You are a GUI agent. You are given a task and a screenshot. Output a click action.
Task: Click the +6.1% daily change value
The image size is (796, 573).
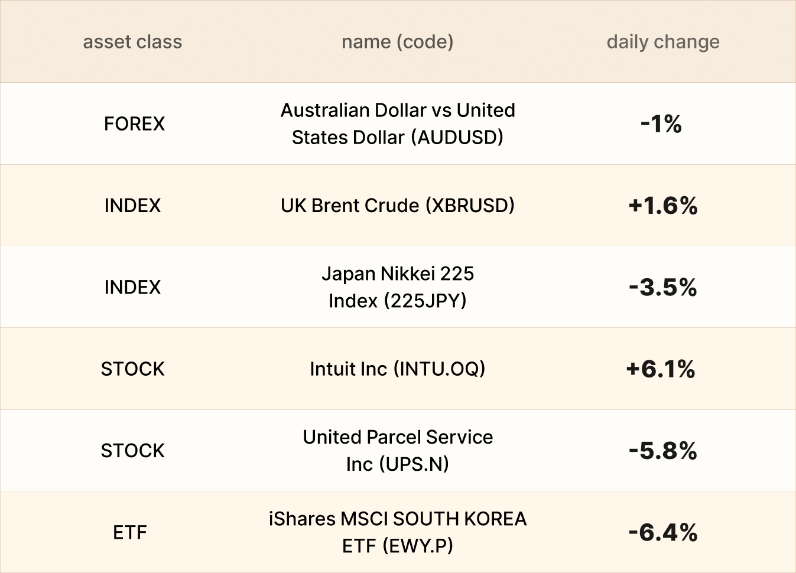(661, 369)
